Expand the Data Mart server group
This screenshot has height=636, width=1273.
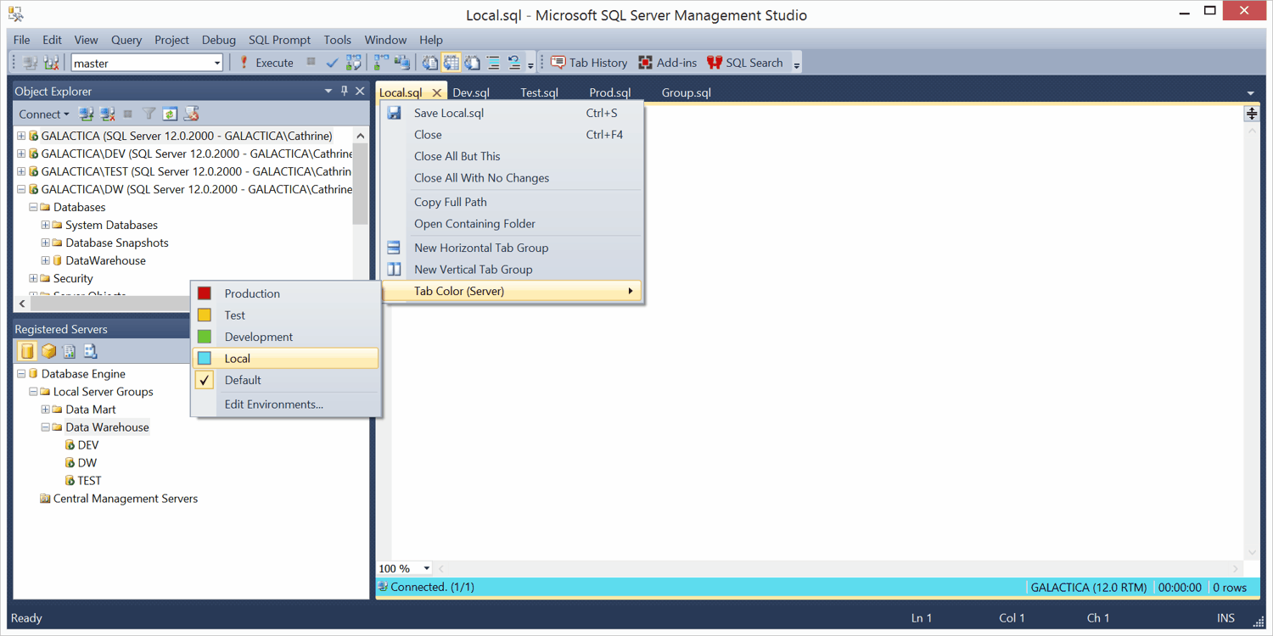46,410
